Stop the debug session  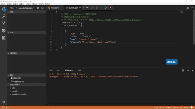click(x=110, y=7)
